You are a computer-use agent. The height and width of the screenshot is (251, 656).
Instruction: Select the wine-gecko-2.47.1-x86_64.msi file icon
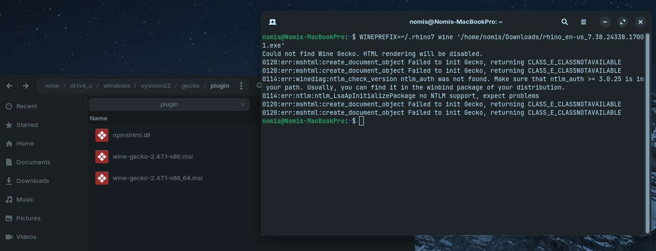(x=102, y=178)
